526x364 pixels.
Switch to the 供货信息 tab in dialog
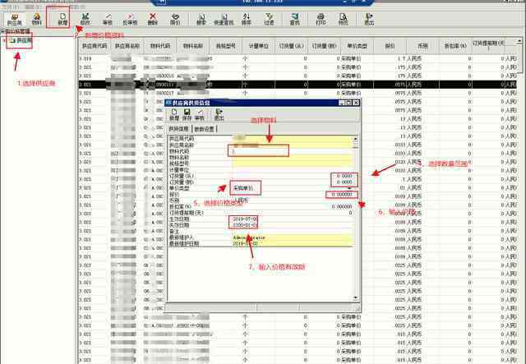point(179,129)
